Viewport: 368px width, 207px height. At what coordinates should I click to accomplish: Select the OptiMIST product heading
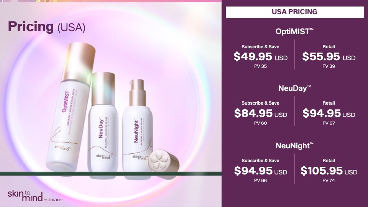tap(294, 31)
